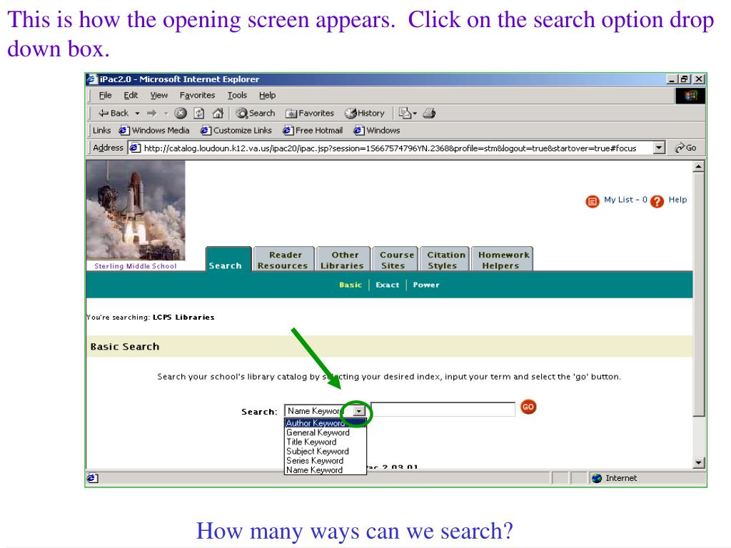Select the Exact search mode
Viewport: 731px width, 548px height.
tap(387, 285)
